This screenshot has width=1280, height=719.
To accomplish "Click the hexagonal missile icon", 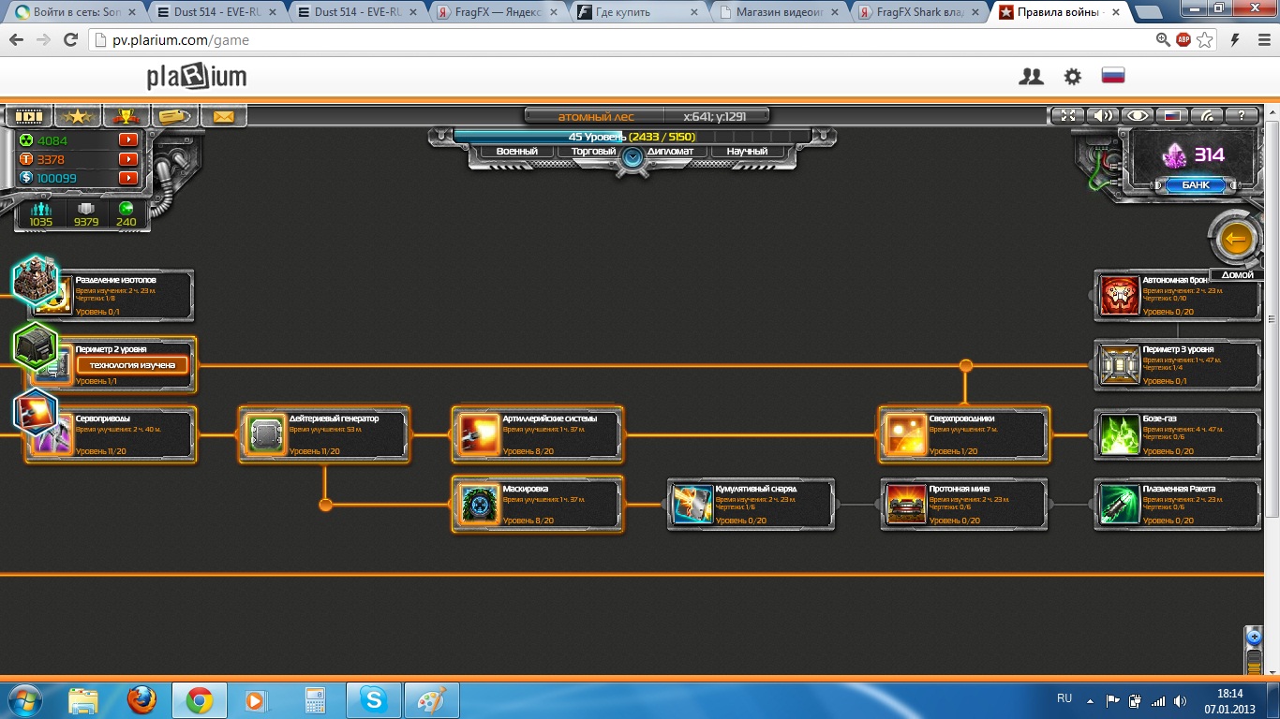I will pos(36,413).
